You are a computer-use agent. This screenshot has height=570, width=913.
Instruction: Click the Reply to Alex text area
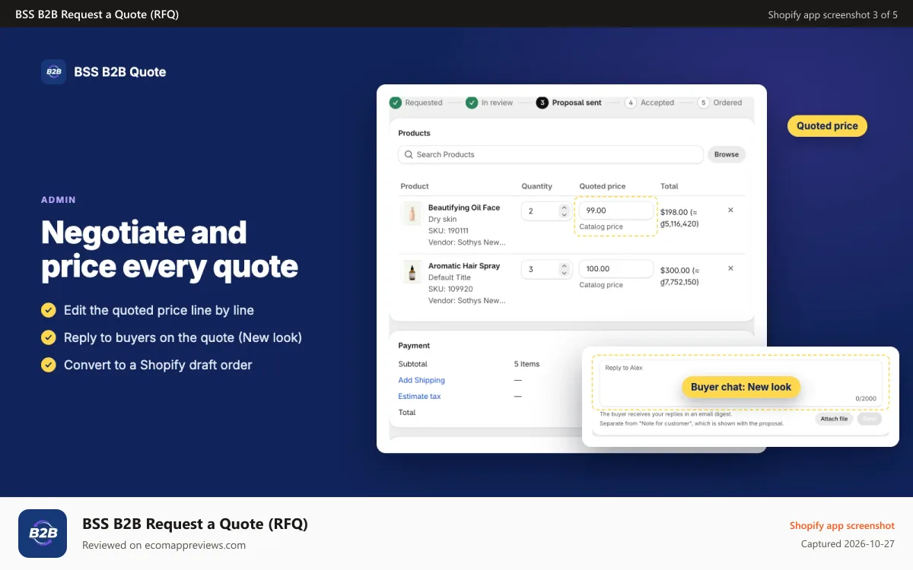(x=740, y=384)
